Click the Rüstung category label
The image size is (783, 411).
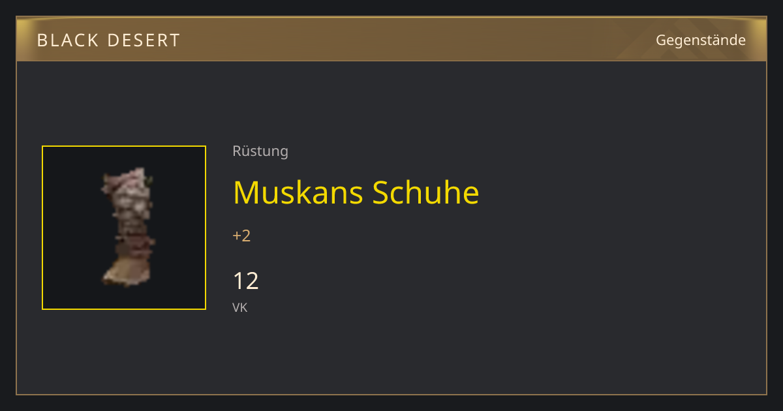pos(260,151)
